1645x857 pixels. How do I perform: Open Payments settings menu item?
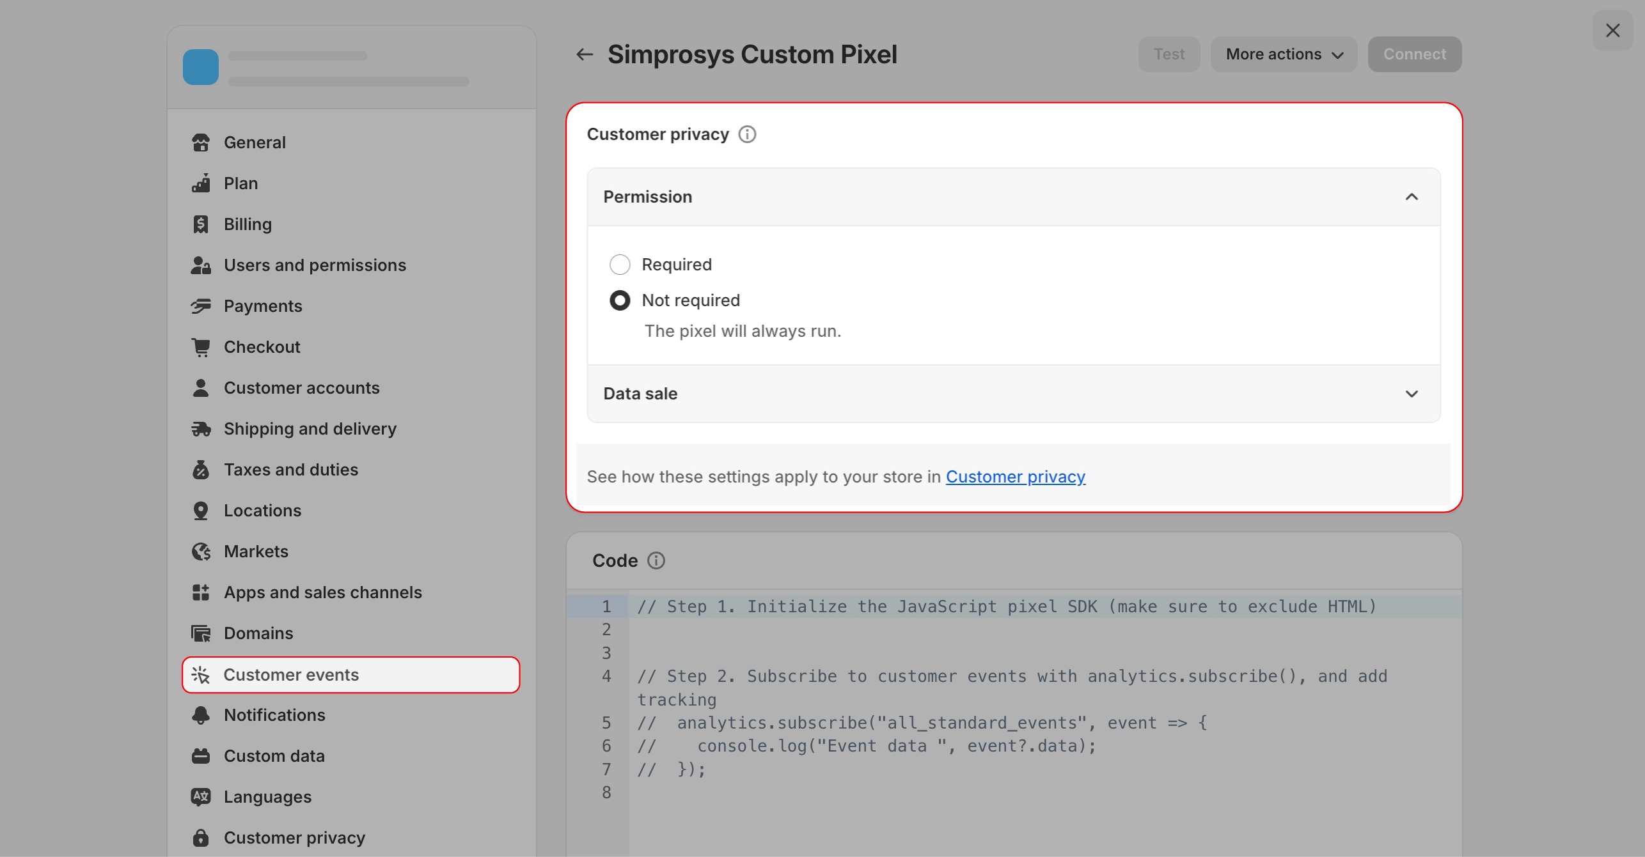pos(351,306)
